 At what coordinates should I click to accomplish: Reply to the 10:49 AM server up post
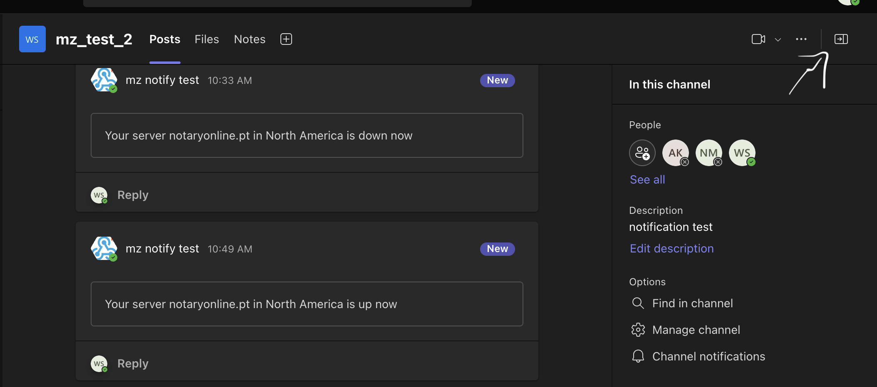coord(133,363)
